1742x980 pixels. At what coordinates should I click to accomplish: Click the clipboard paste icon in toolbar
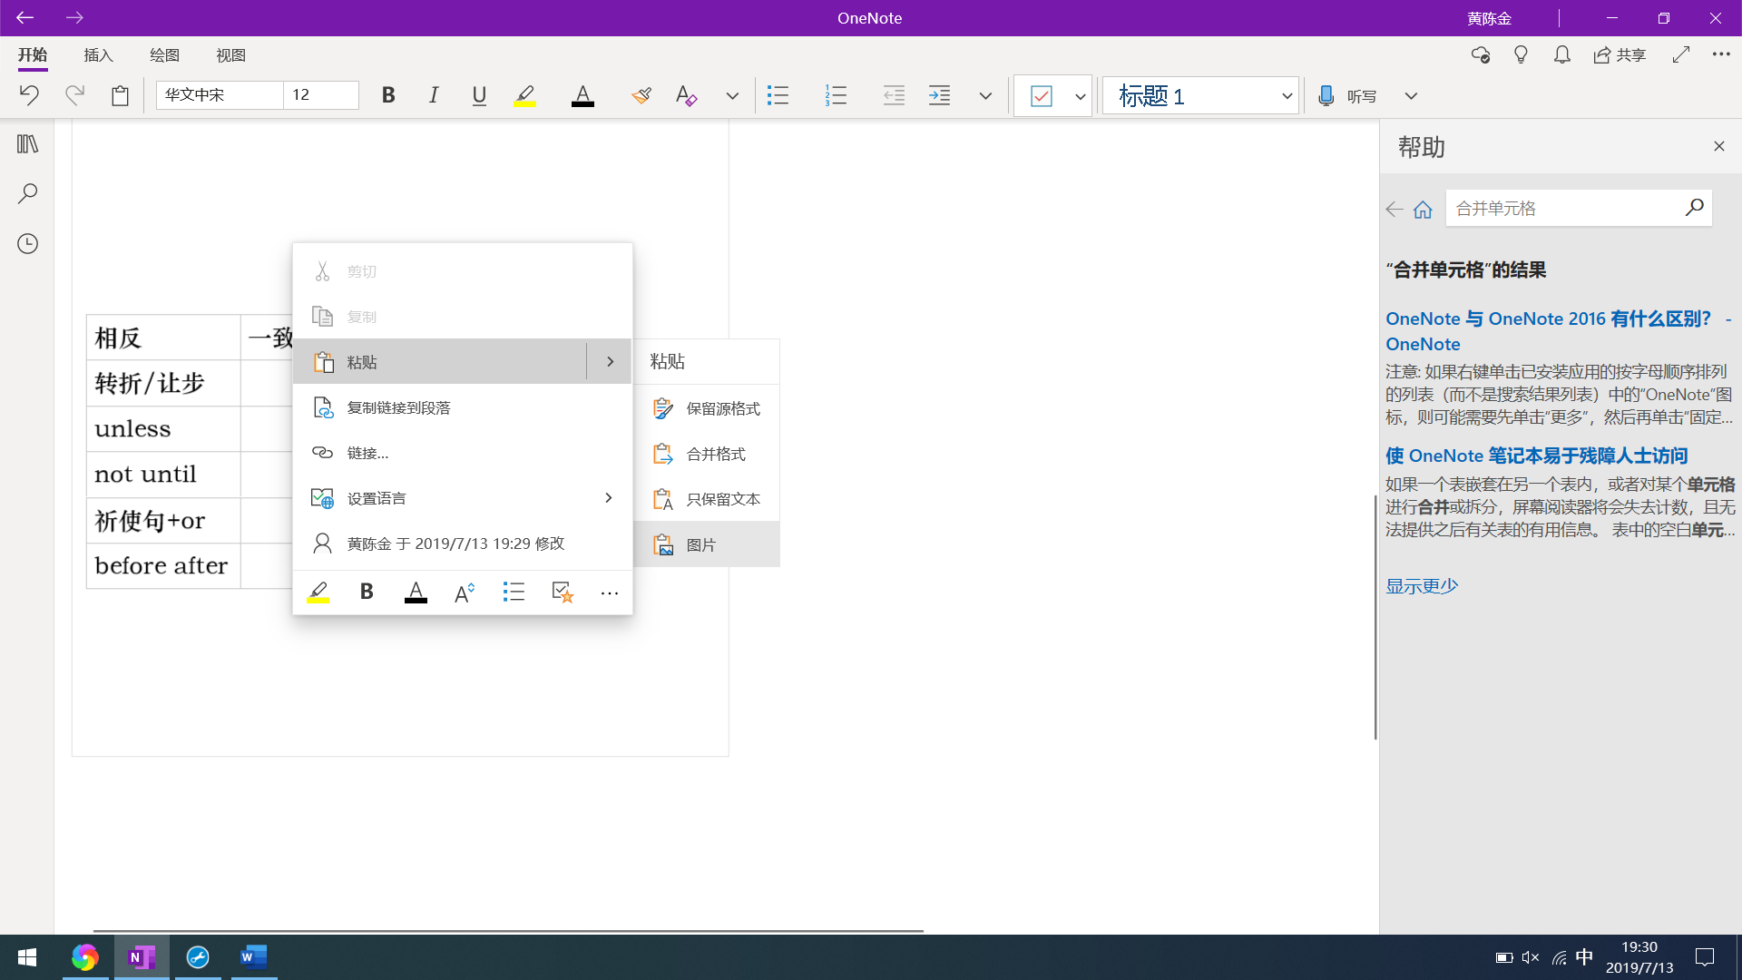coord(120,95)
